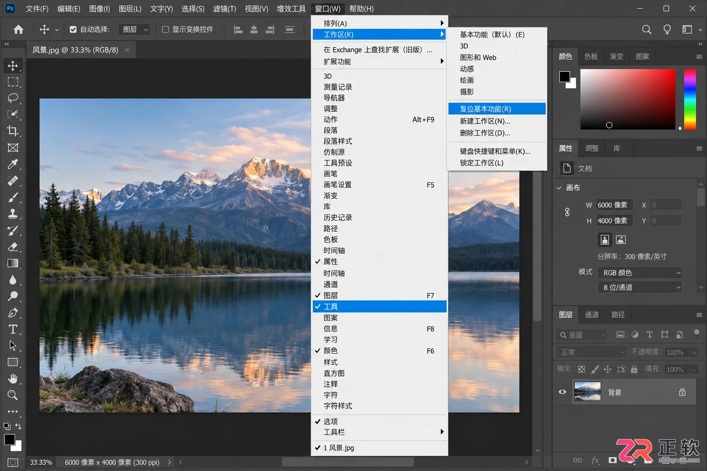Open the 正常 blend mode dropdown
The image size is (707, 471).
[592, 352]
